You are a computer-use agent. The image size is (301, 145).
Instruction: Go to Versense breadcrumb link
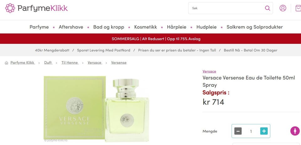click(x=119, y=63)
